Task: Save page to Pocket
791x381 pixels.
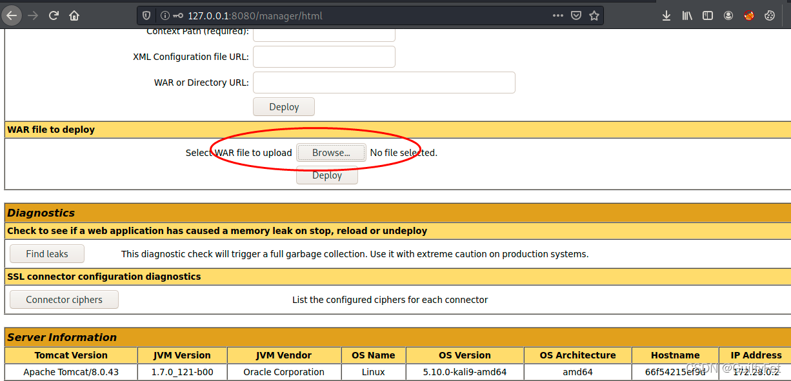Action: pos(576,15)
